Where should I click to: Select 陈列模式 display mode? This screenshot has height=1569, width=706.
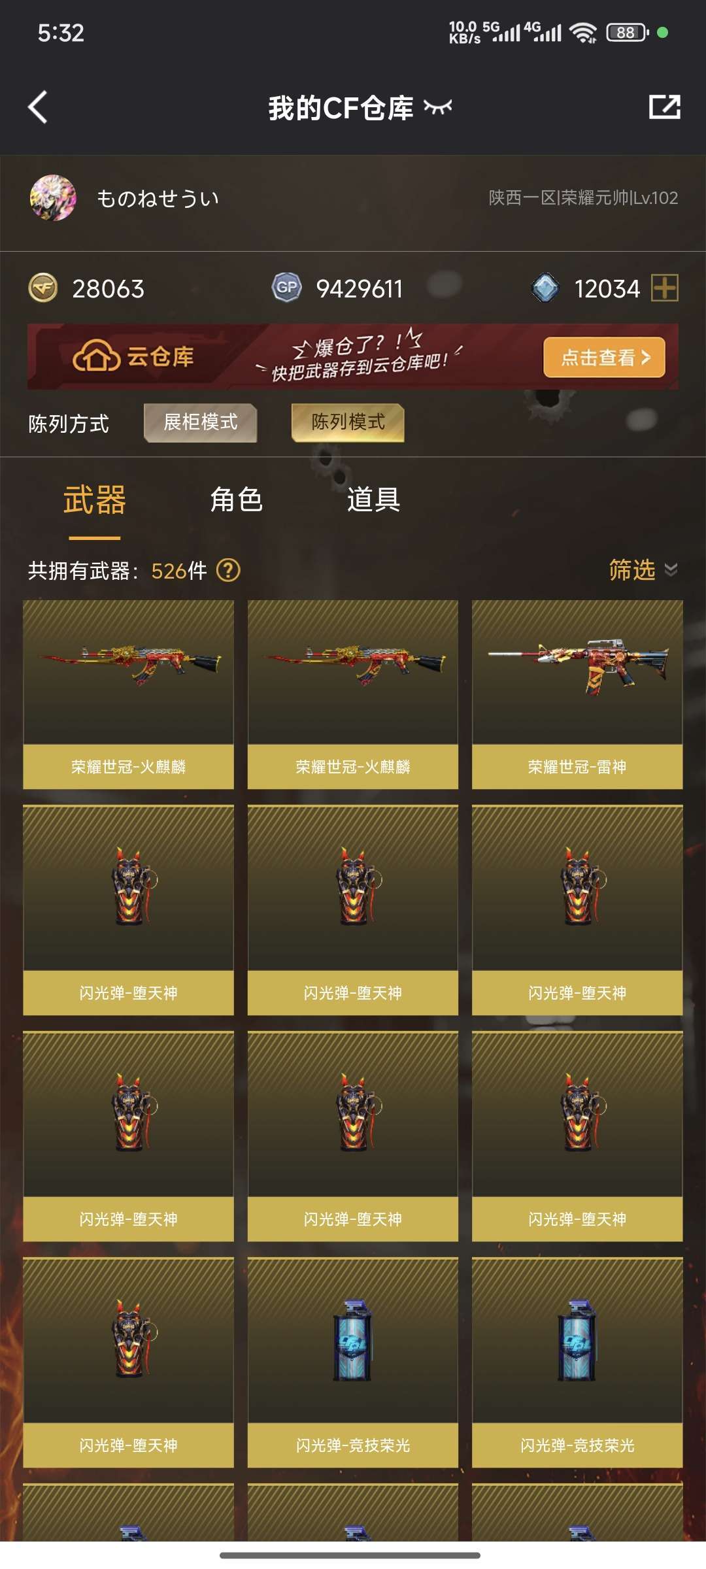[x=348, y=423]
